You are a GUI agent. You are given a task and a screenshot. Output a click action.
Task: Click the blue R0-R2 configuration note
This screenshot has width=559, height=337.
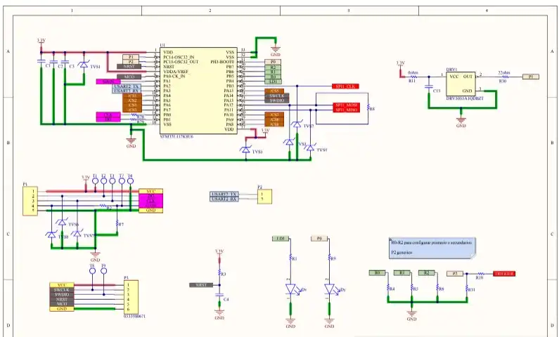tap(430, 245)
